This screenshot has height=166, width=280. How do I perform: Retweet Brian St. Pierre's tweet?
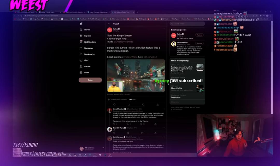[x=128, y=133]
